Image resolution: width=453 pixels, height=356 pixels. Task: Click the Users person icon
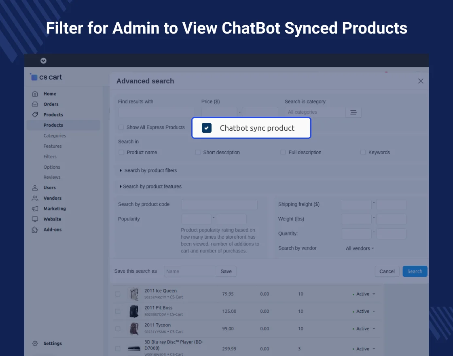(35, 188)
